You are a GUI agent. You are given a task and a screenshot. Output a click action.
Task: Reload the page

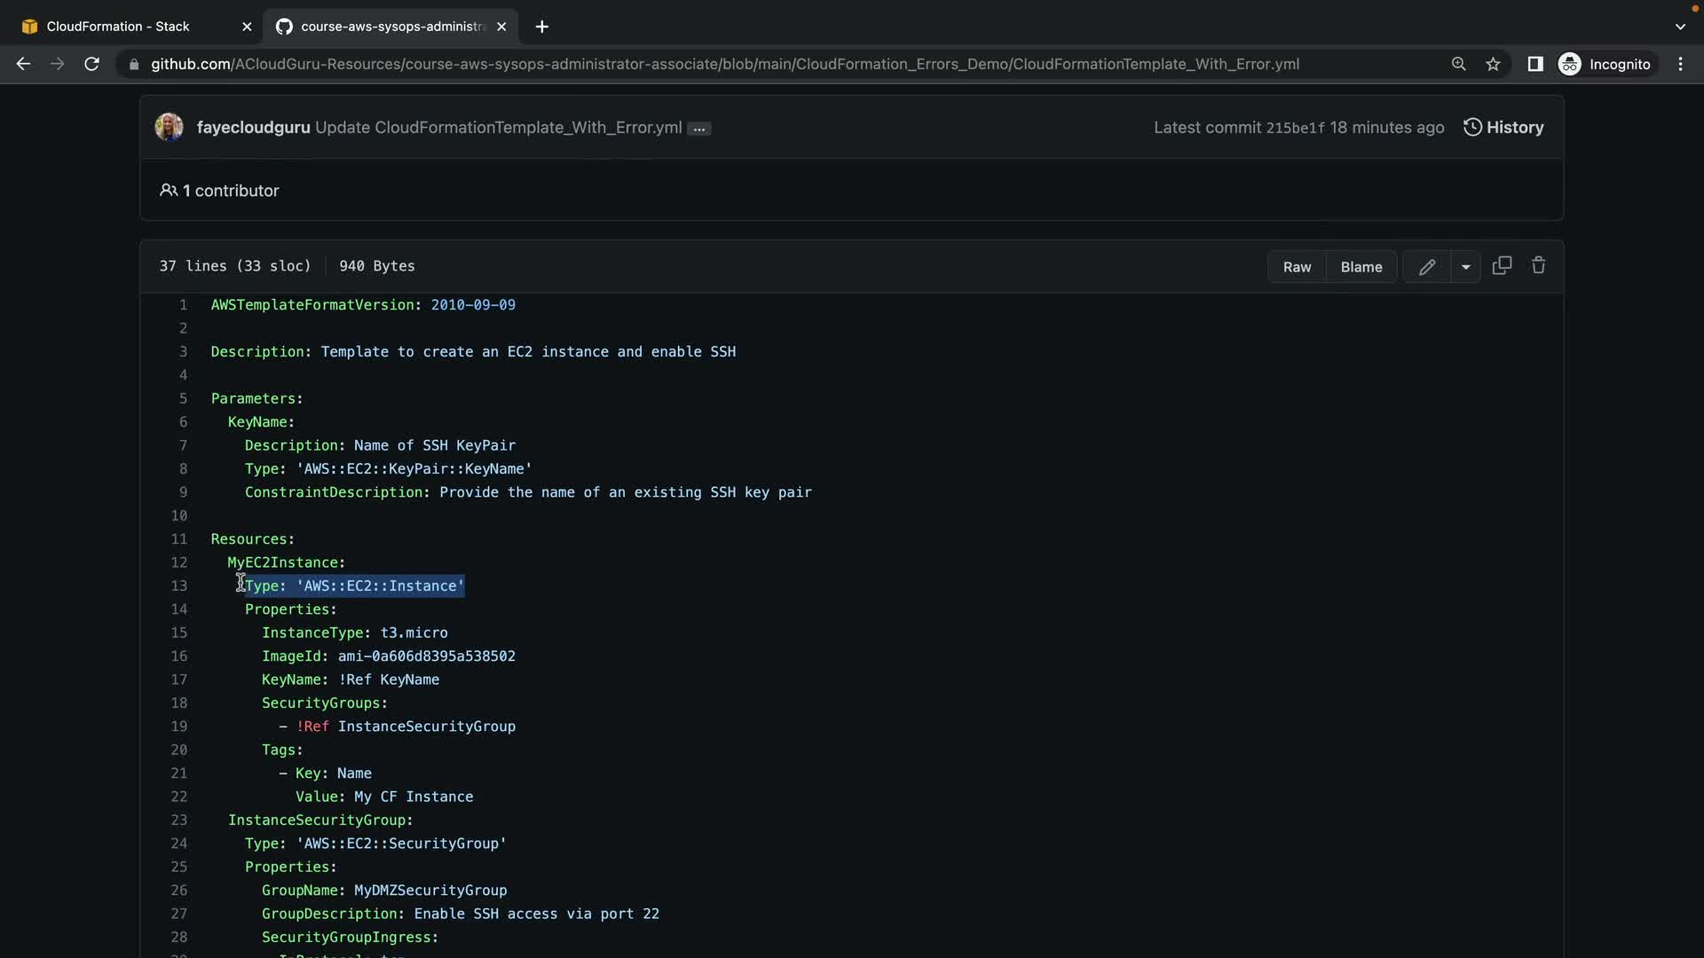coord(91,64)
